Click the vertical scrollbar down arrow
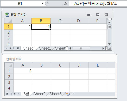The width and height of the screenshot is (127, 101). click(110, 44)
